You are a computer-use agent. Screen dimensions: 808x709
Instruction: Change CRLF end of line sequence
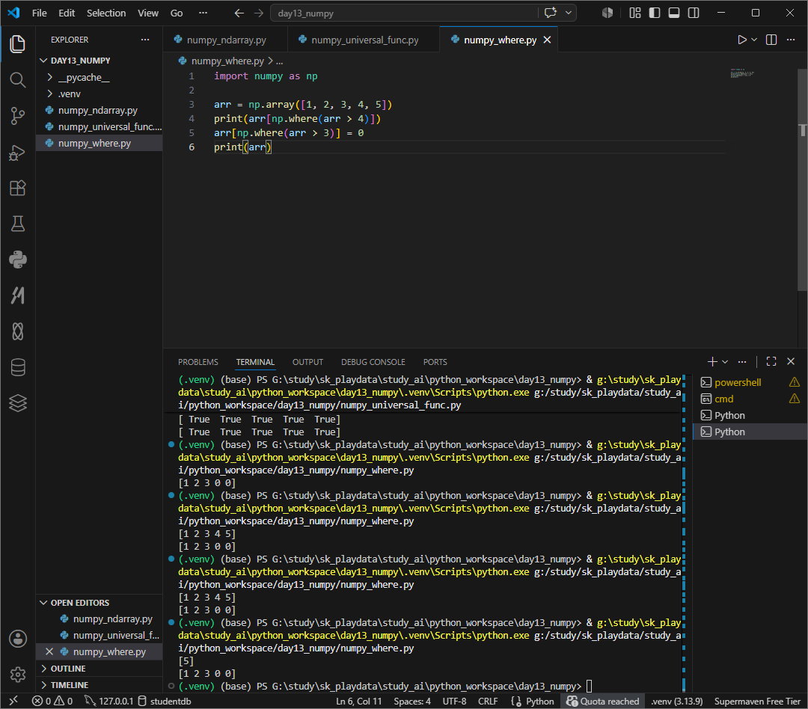pos(488,701)
